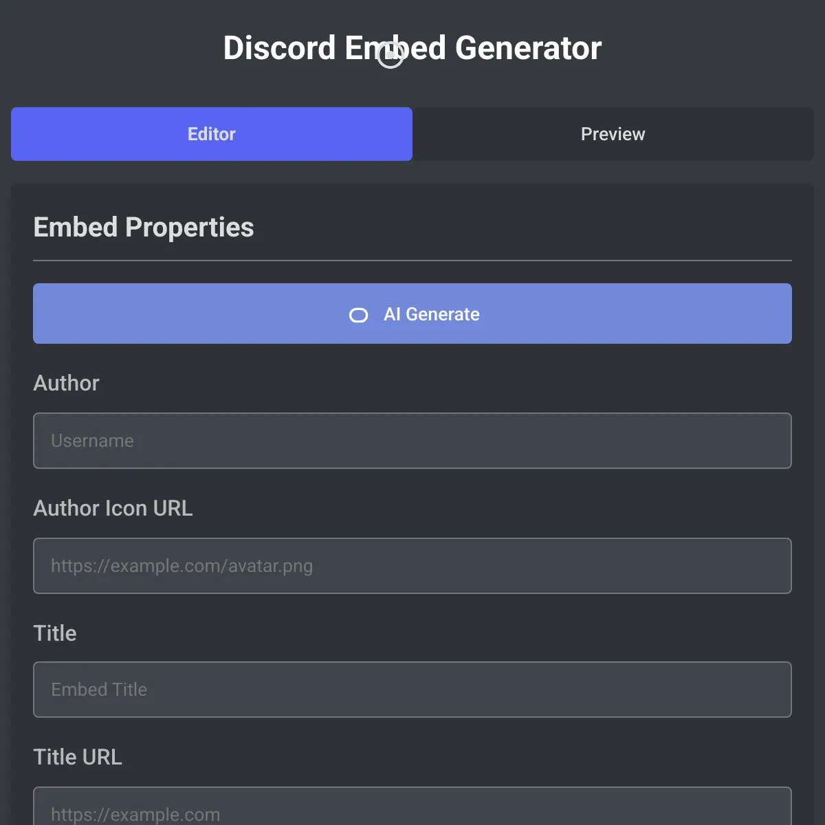Click the https://example.com/avatar.png placeholder text
825x825 pixels.
coord(181,566)
